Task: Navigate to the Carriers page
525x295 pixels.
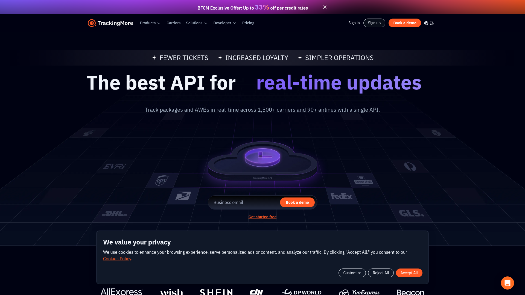Action: pyautogui.click(x=173, y=23)
